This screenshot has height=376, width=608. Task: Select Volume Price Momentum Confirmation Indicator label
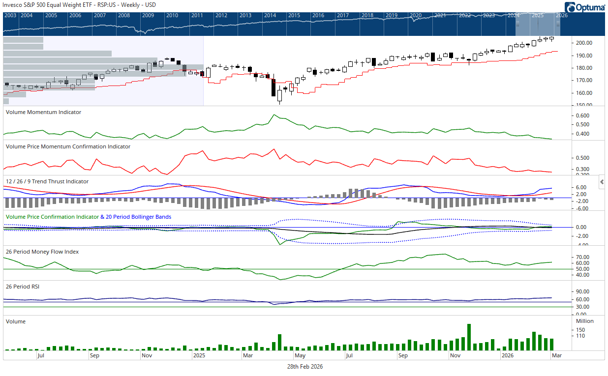68,146
